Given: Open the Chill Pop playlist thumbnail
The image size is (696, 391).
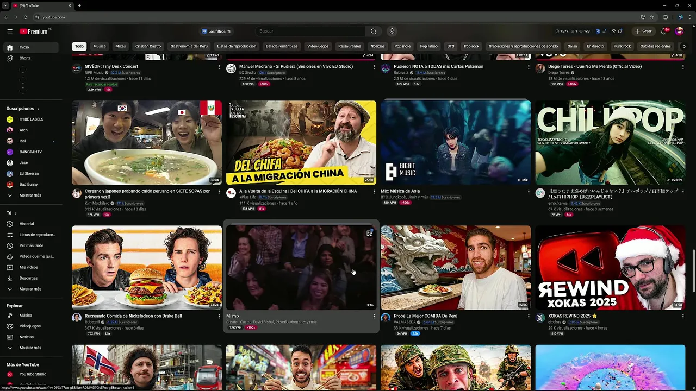Looking at the screenshot, I should [610, 143].
